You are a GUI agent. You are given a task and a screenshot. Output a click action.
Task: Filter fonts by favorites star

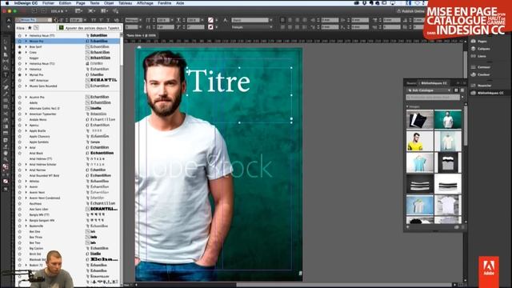tap(30, 28)
